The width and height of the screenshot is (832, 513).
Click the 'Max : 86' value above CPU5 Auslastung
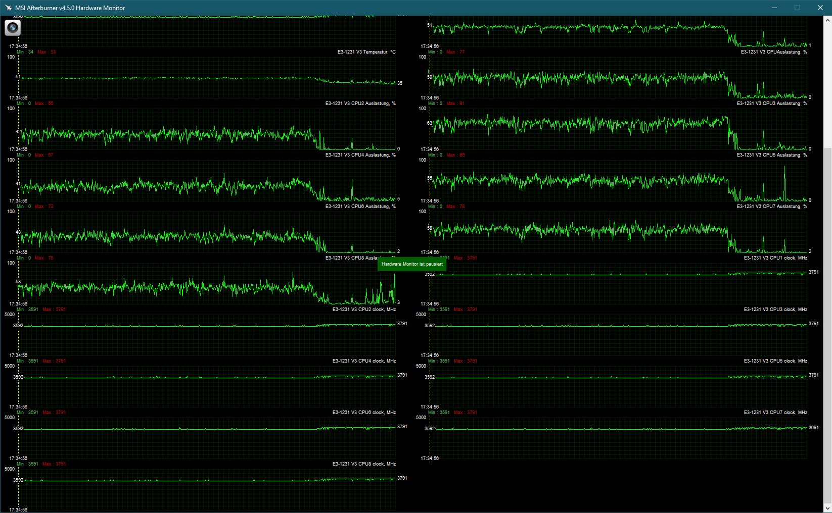coord(455,155)
